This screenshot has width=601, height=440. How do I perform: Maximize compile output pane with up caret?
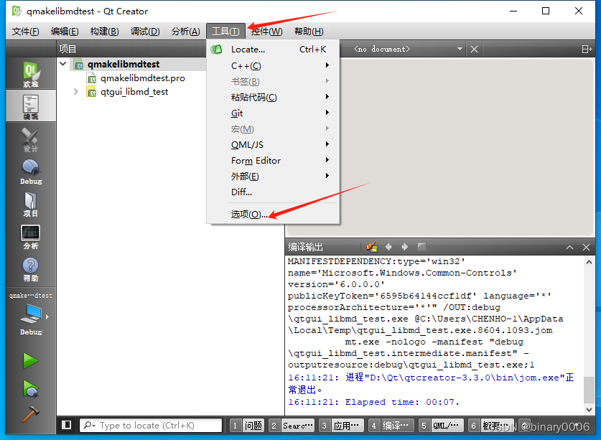569,247
